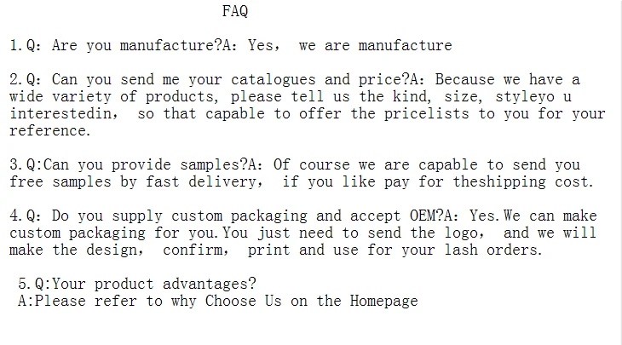Click the text "make the design" in answer four
This screenshot has height=345, width=622.
[x=77, y=250]
